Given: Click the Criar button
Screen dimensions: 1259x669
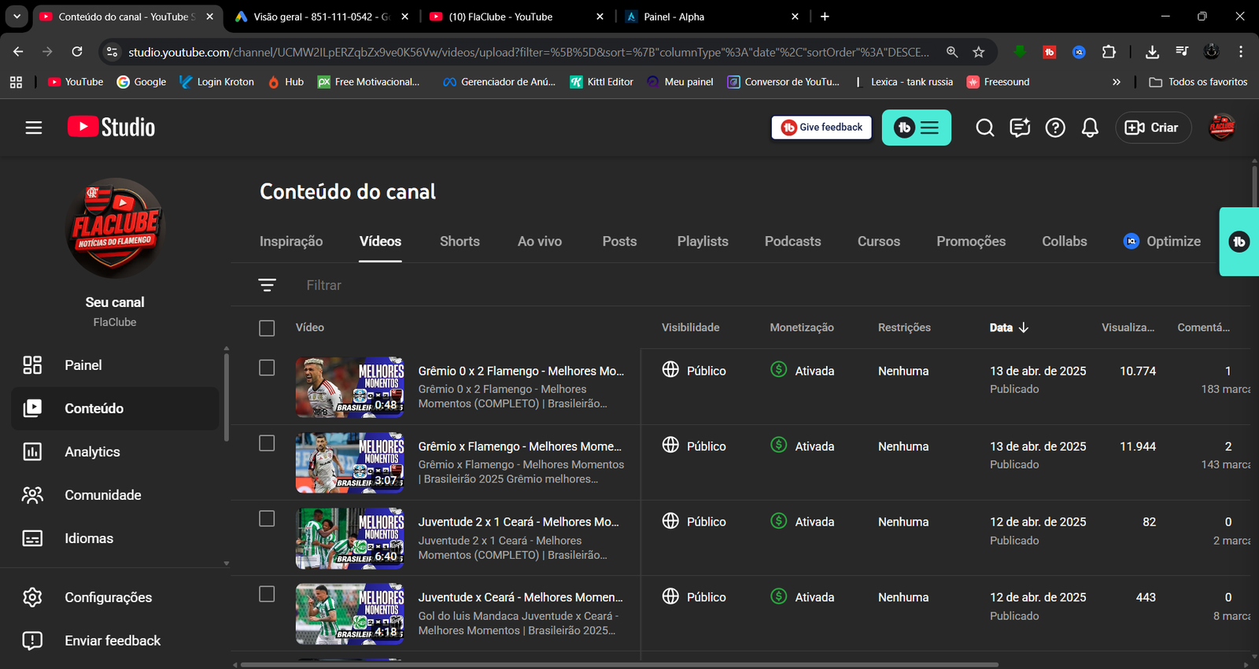Looking at the screenshot, I should (x=1152, y=128).
